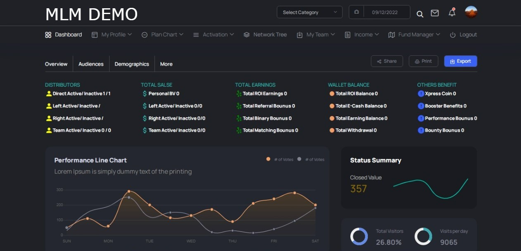521x251 pixels.
Task: Expand the Income menu
Action: [x=362, y=35]
